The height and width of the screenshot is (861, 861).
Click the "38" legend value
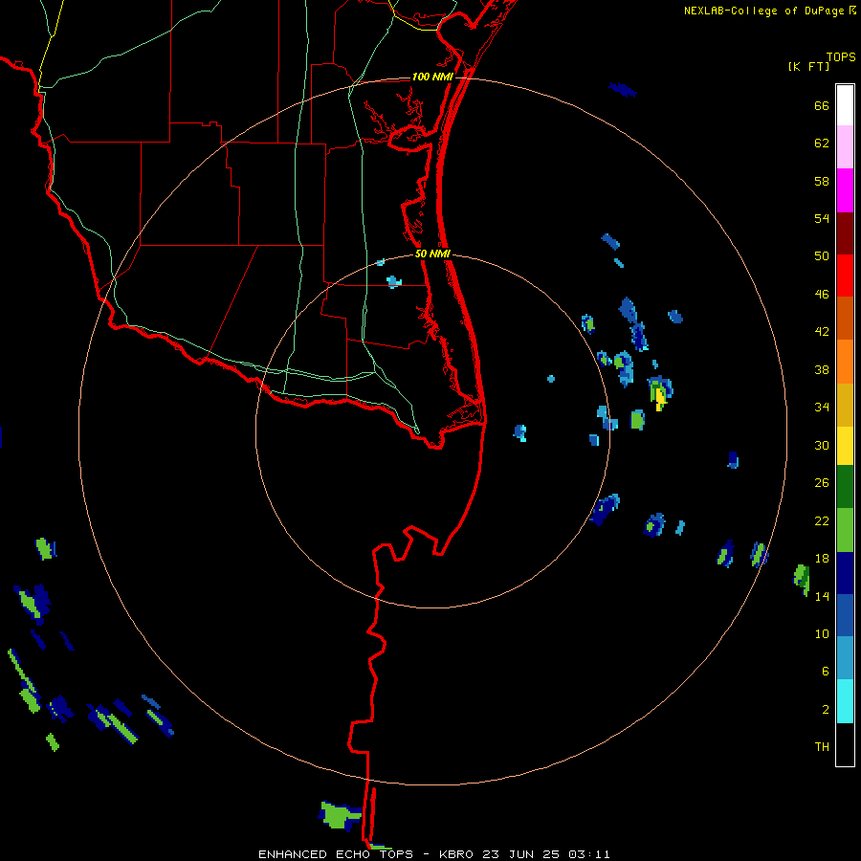(822, 370)
